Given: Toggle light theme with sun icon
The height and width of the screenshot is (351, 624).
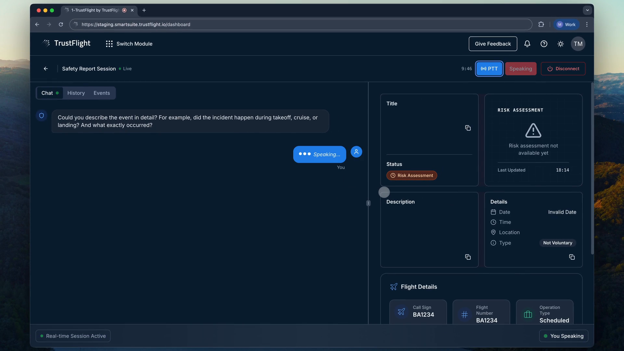Looking at the screenshot, I should pyautogui.click(x=561, y=44).
